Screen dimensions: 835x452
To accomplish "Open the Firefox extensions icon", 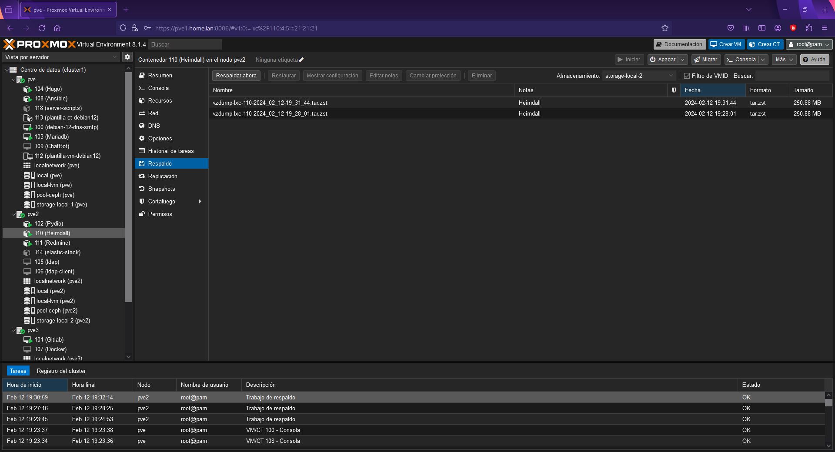I will click(x=809, y=28).
